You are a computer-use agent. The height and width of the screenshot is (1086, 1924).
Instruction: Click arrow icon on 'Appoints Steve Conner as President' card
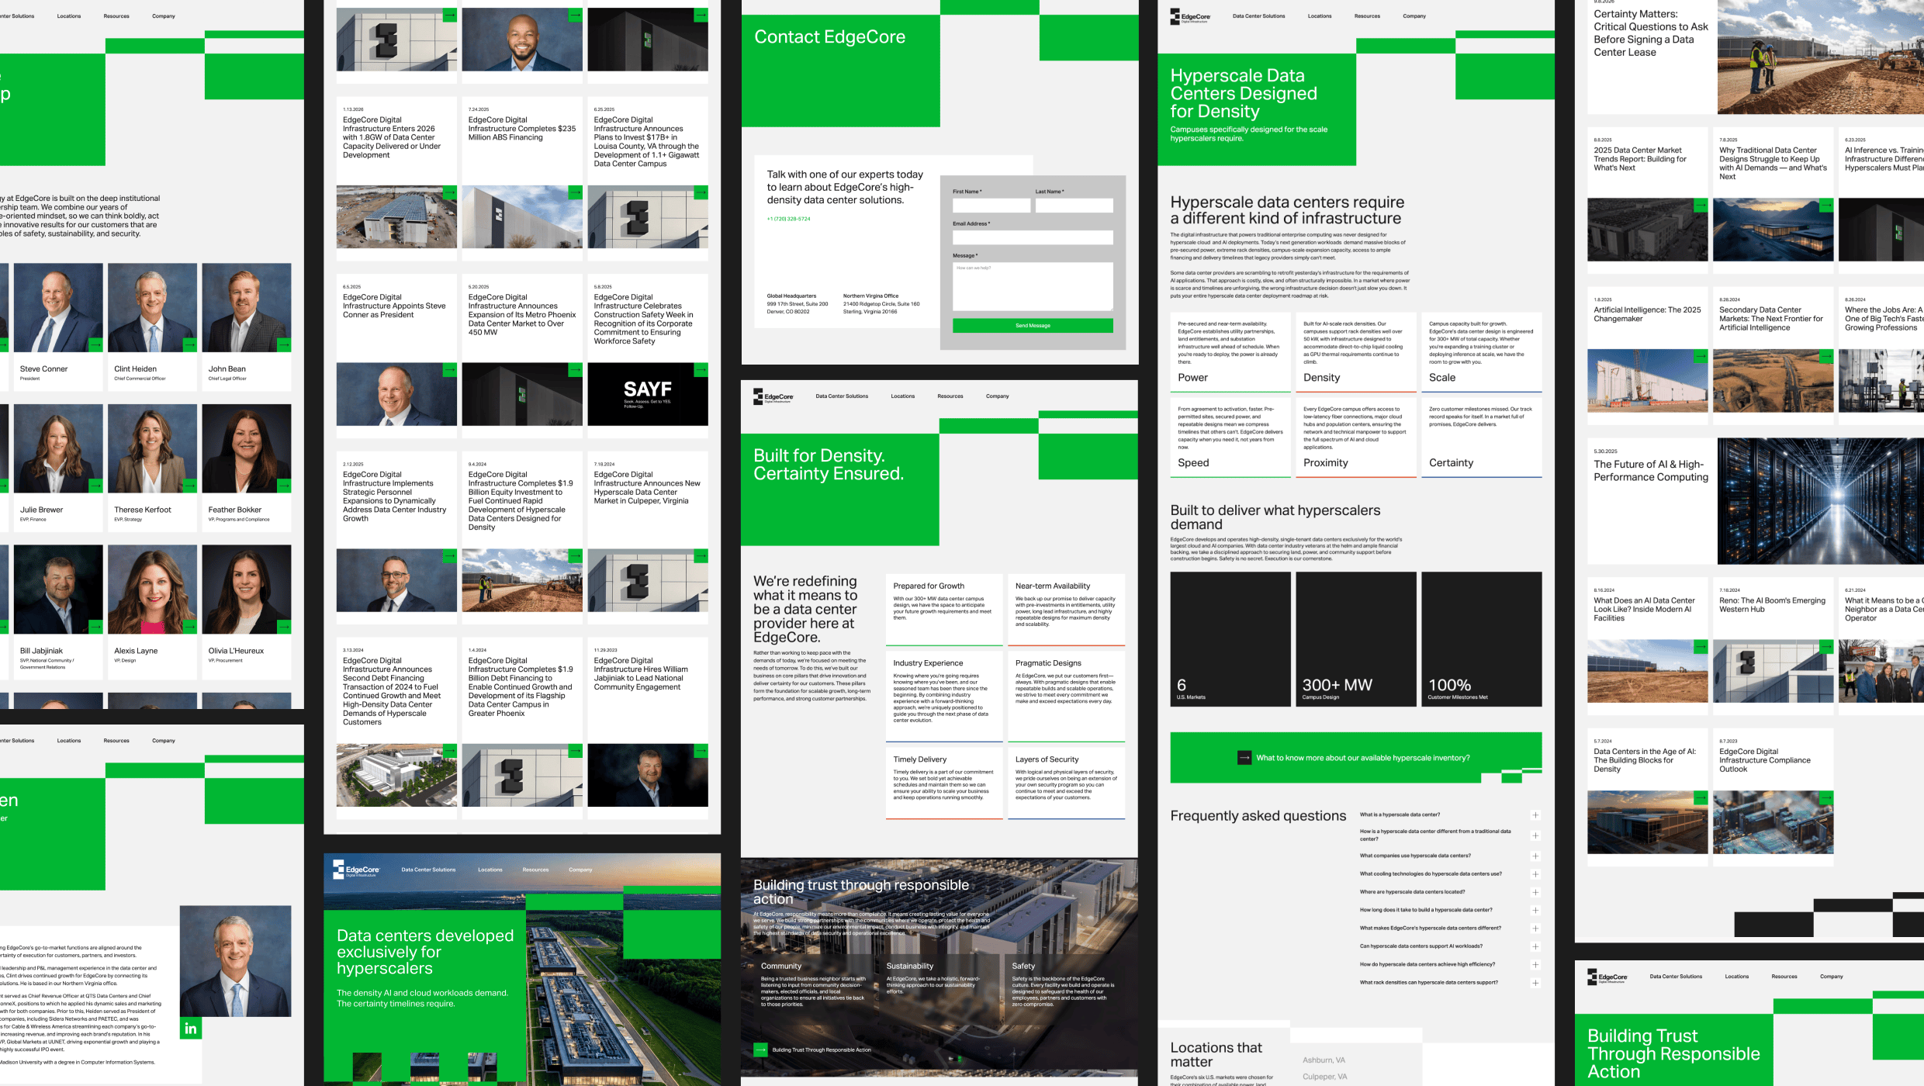[450, 370]
